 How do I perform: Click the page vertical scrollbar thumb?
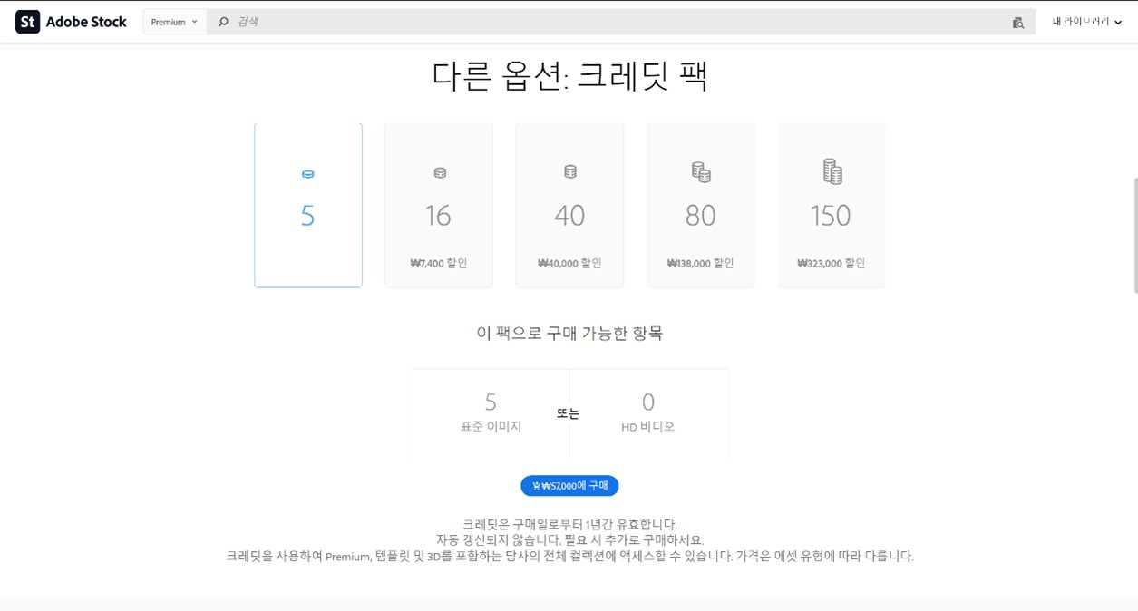[x=1135, y=235]
